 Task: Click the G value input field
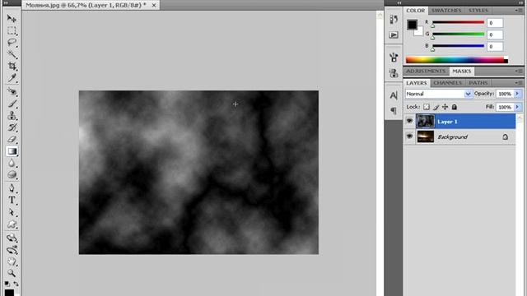[495, 35]
